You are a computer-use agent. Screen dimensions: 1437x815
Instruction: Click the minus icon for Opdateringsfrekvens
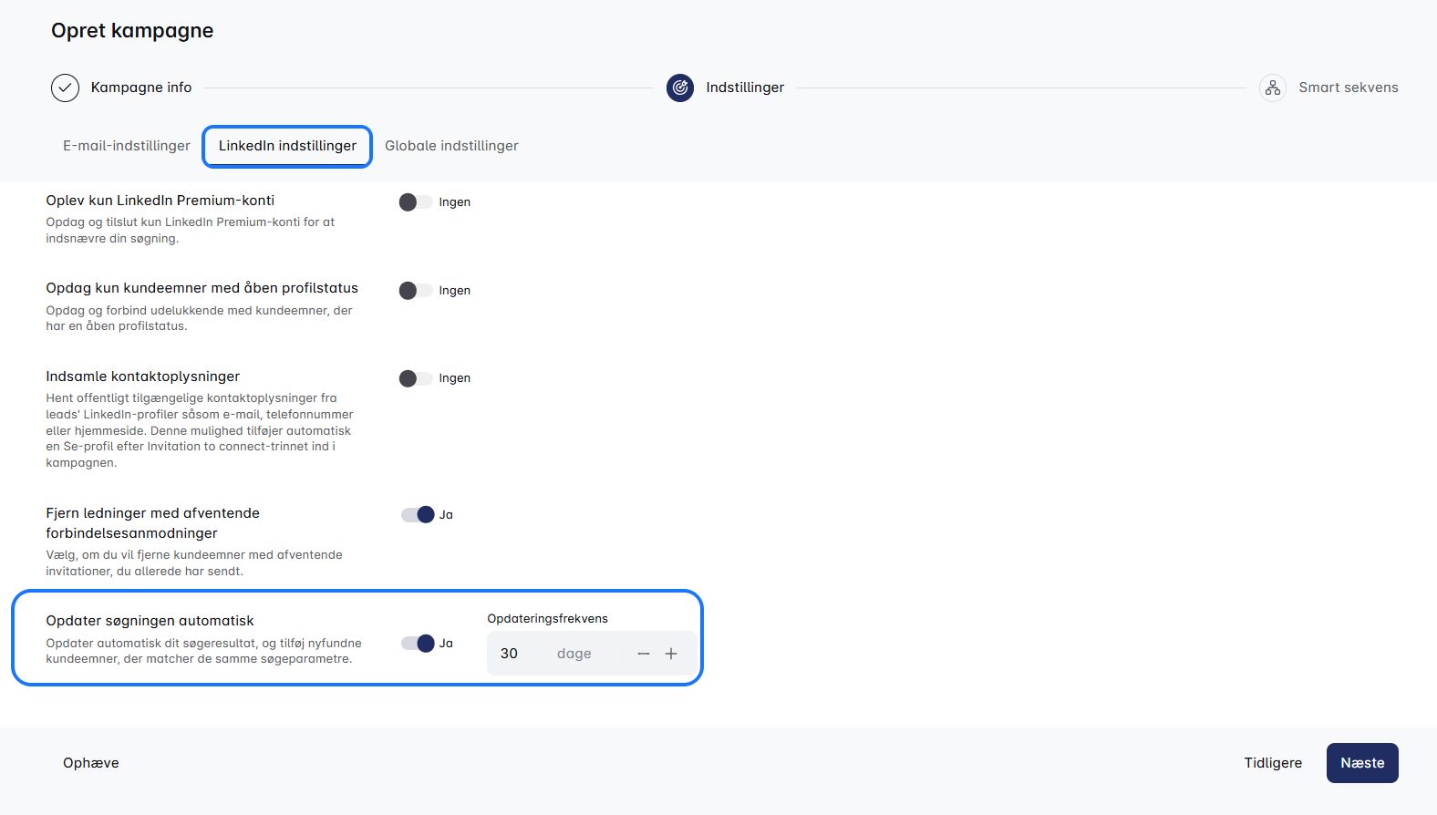tap(644, 654)
